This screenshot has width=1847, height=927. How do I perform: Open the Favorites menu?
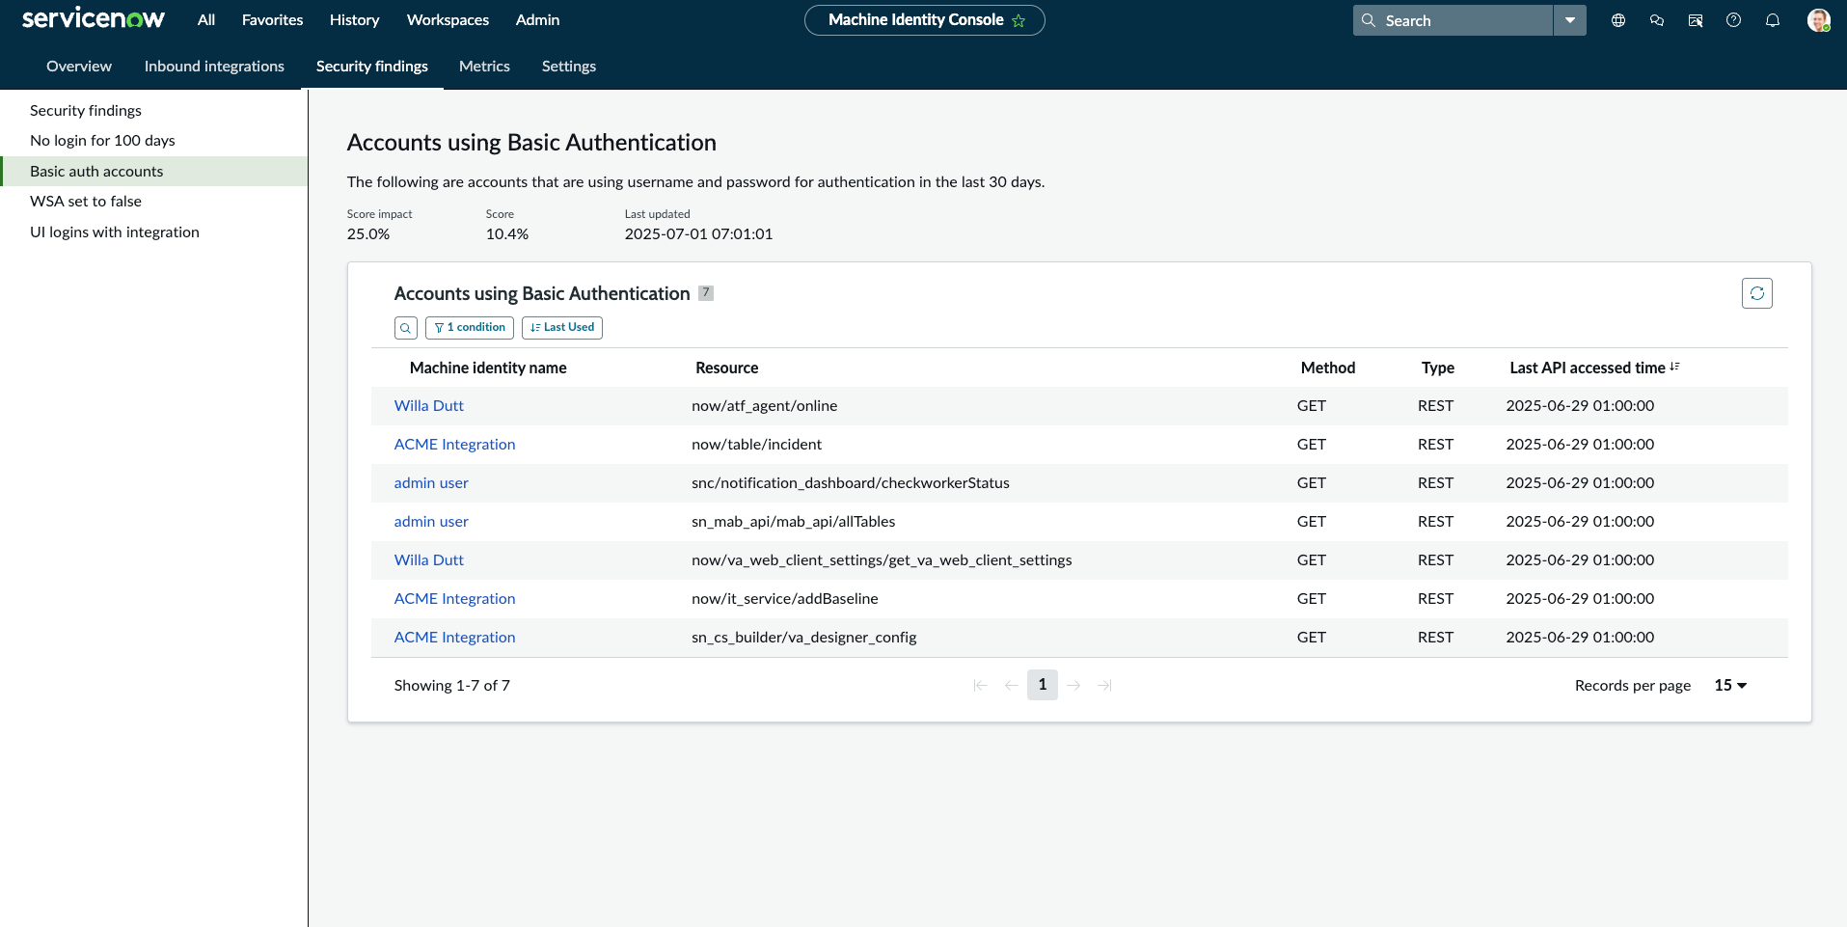pyautogui.click(x=272, y=19)
